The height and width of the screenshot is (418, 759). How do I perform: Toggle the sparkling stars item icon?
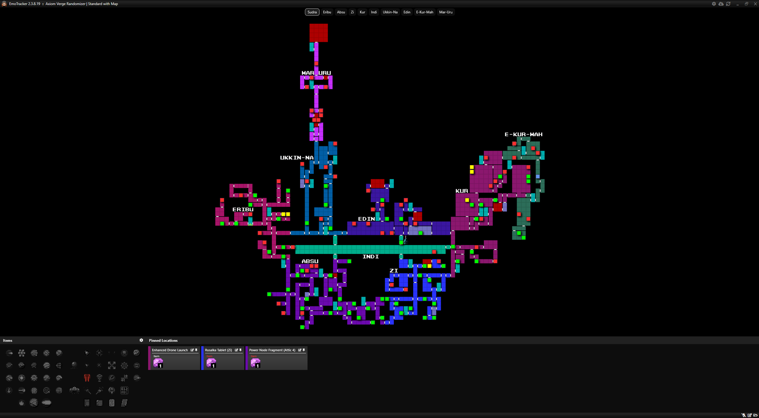pyautogui.click(x=124, y=378)
